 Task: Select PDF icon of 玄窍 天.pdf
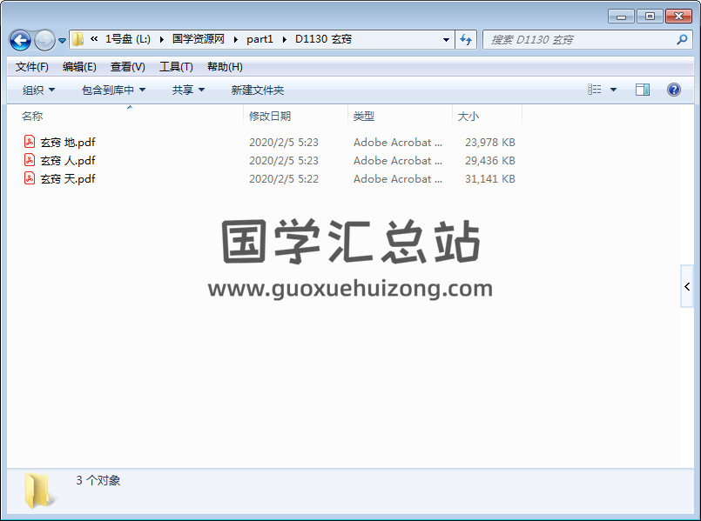pos(30,178)
